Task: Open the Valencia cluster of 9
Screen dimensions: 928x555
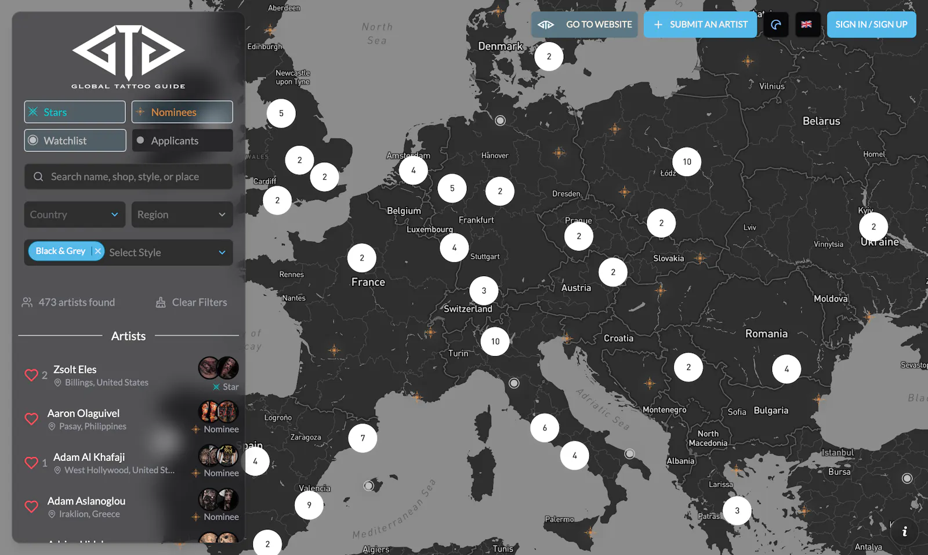Action: pos(309,505)
